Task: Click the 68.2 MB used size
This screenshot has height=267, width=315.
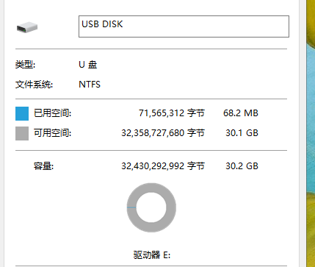Action: pos(241,113)
